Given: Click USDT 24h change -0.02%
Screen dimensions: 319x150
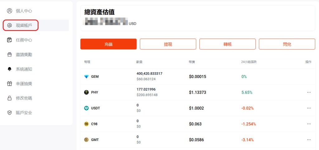Looking at the screenshot, I should click(x=248, y=108).
